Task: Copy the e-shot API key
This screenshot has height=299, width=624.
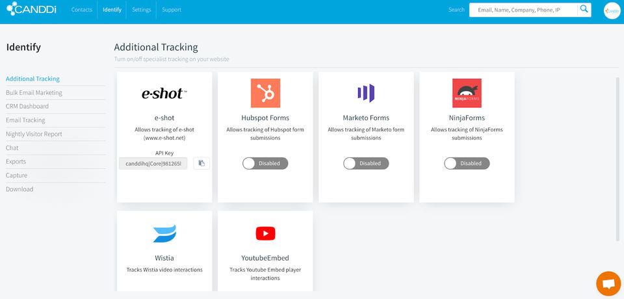Action: coord(201,163)
